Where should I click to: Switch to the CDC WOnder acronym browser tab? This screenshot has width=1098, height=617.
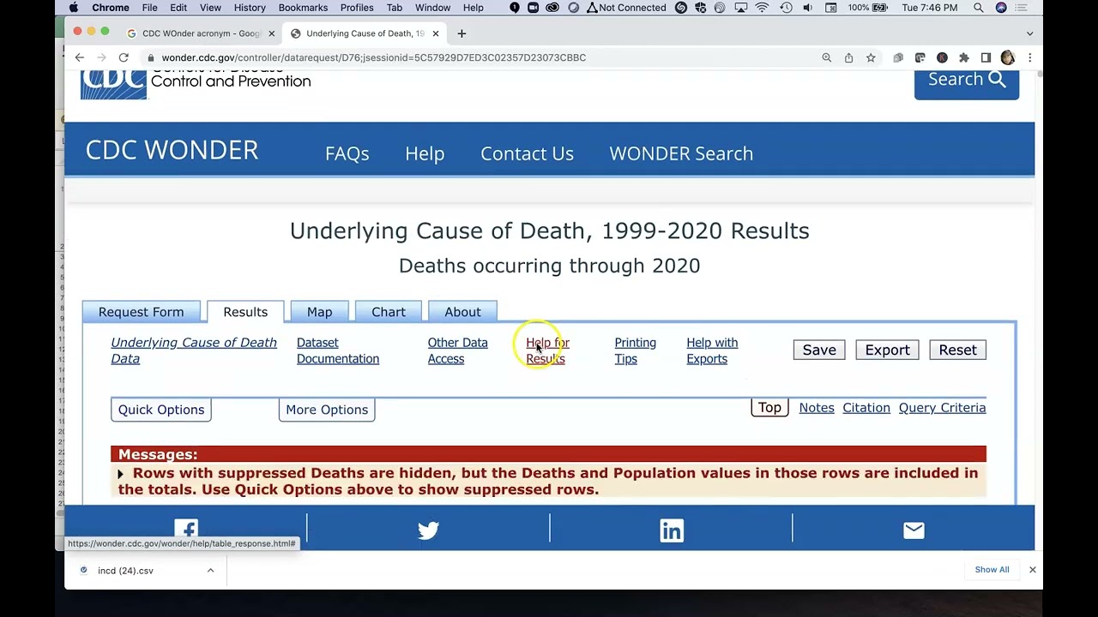pos(202,33)
